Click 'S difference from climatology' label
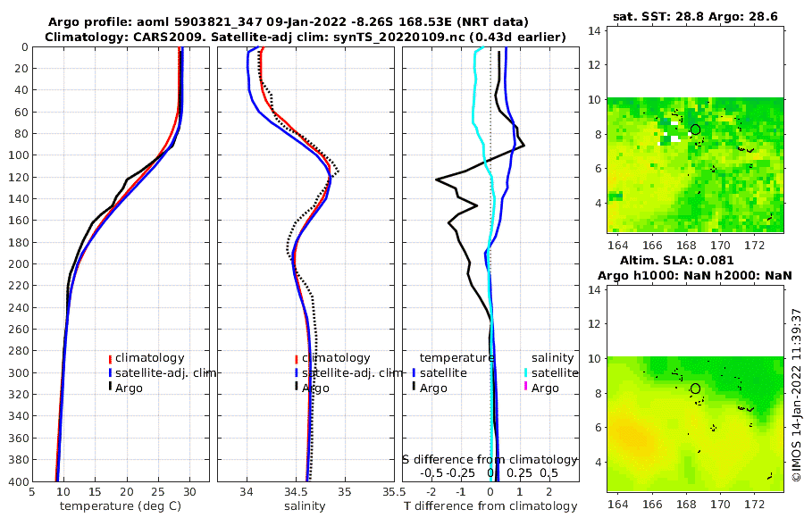Viewport: 804px width, 518px height. pyautogui.click(x=490, y=460)
